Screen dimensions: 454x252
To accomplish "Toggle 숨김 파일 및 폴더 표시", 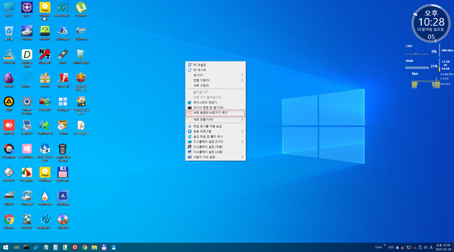I will pos(215,136).
